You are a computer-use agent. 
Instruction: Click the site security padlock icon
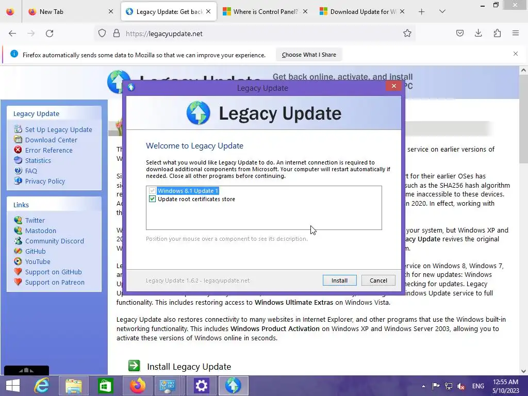[116, 34]
